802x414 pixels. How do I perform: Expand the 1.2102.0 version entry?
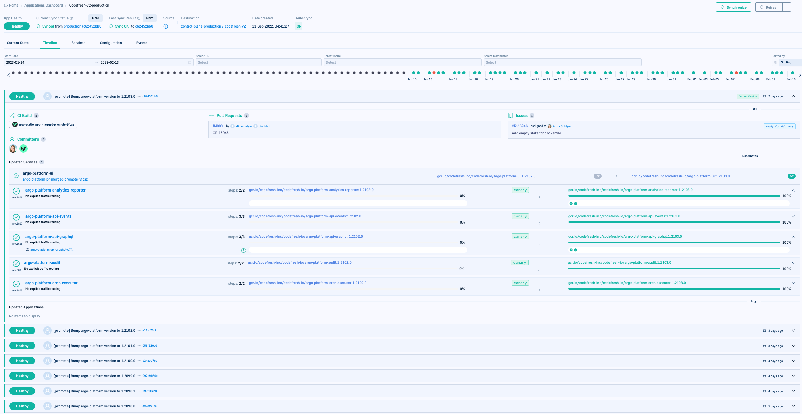[793, 331]
